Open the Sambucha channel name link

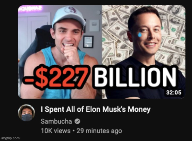point(56,121)
